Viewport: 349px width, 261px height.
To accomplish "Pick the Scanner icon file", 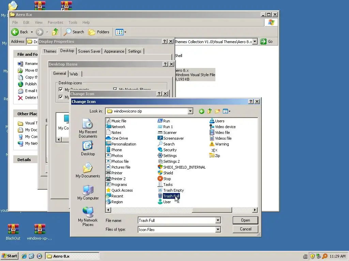I will point(167,133).
